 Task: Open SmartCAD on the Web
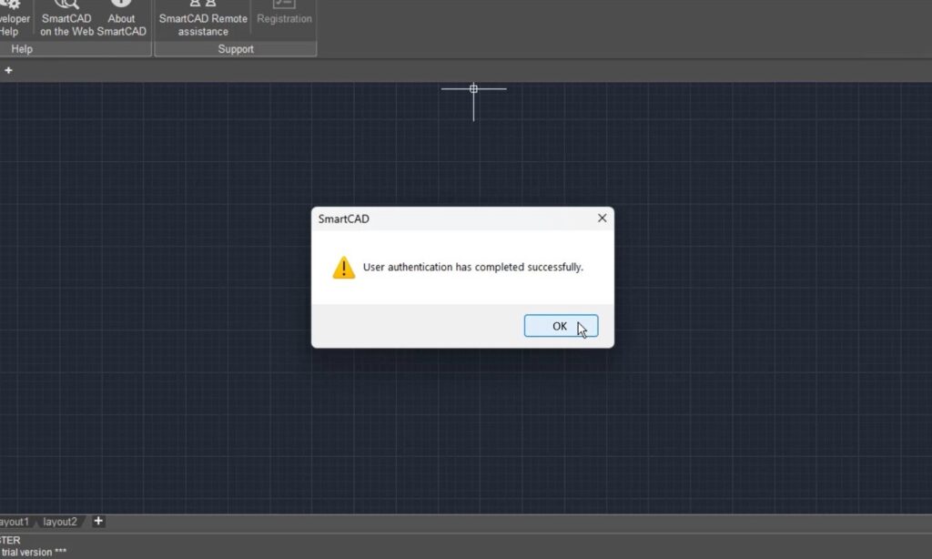[x=66, y=18]
